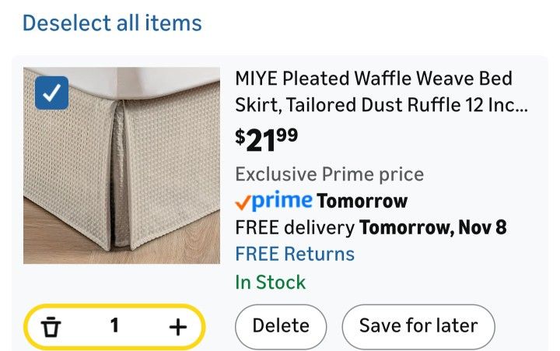The height and width of the screenshot is (351, 560).
Task: Click the word FREE in the delivery line
Action: coord(256,228)
